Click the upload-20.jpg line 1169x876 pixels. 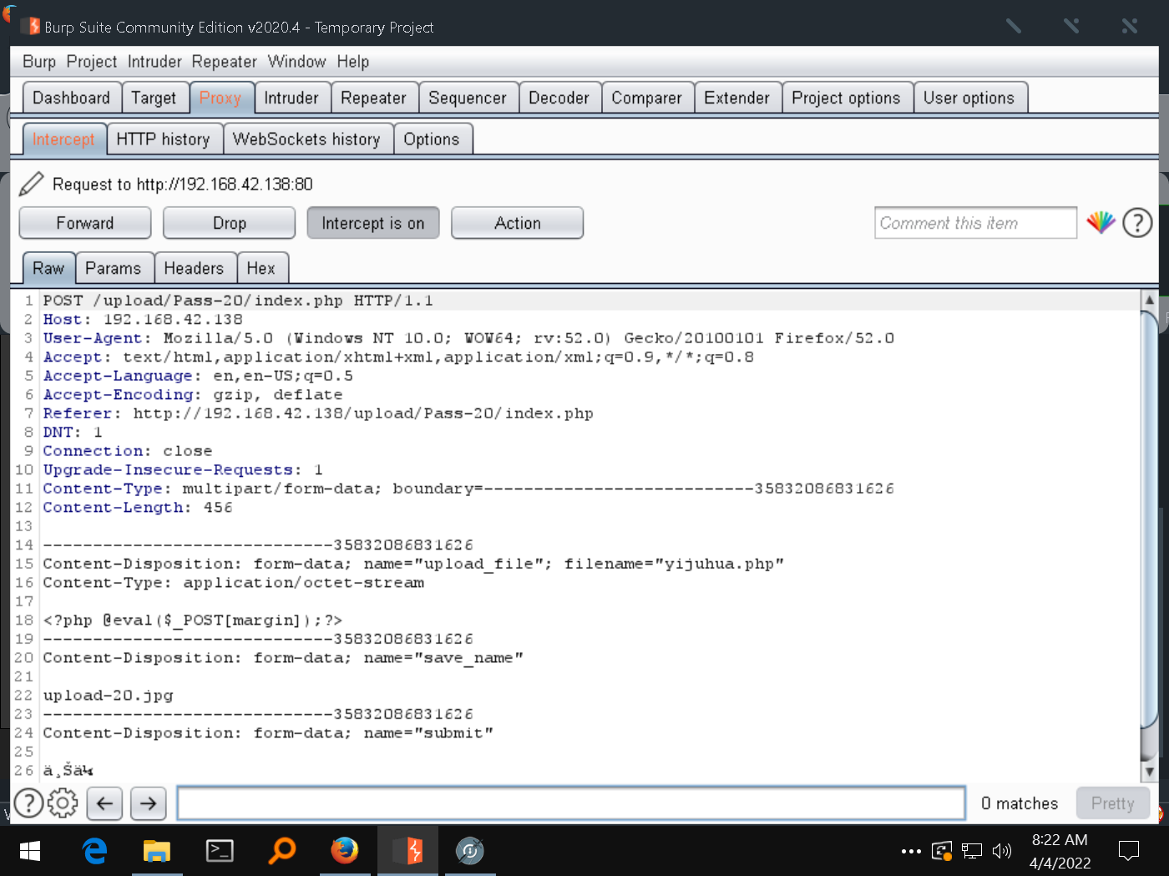point(109,696)
